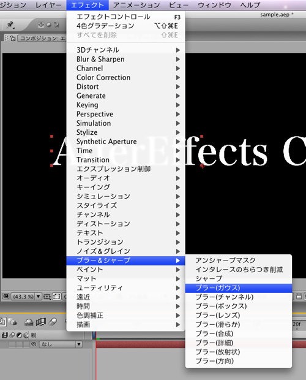Open the 43.3 % magnification dropdown
Screen dimensions: 306x380
[26, 297]
